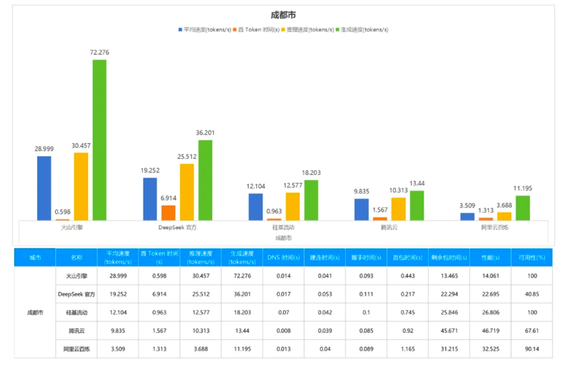Viewport: 568px width, 379px height.
Task: Select the chart title 成都市 at top
Action: 283,15
